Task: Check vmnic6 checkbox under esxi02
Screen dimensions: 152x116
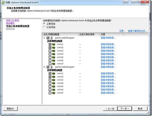Action: (50, 90)
